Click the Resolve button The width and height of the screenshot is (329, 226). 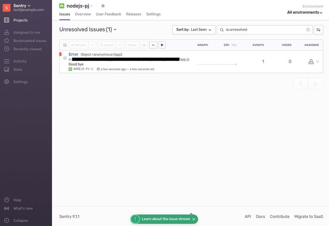click(79, 45)
